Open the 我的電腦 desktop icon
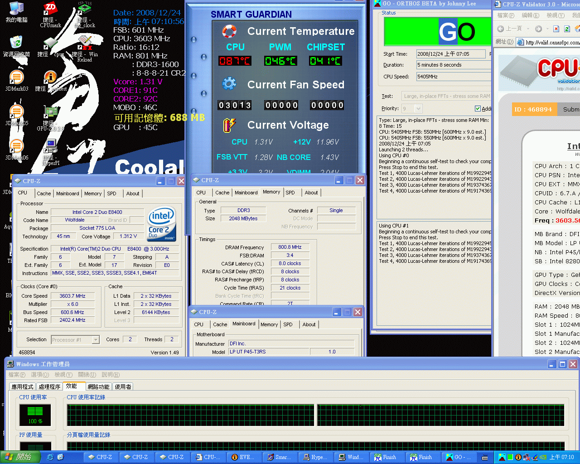Screen dimensions: 580x464 coord(16,12)
